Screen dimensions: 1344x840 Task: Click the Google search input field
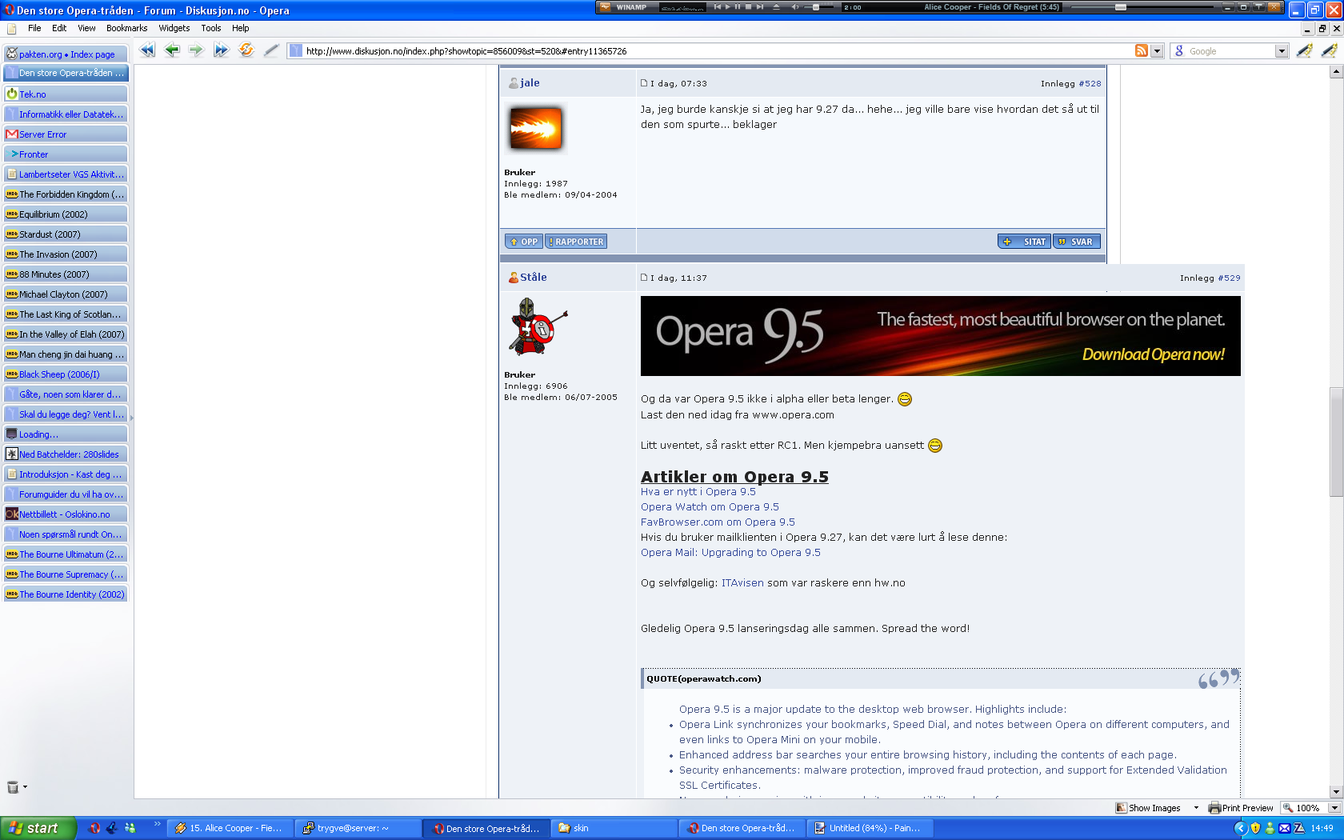click(x=1230, y=51)
